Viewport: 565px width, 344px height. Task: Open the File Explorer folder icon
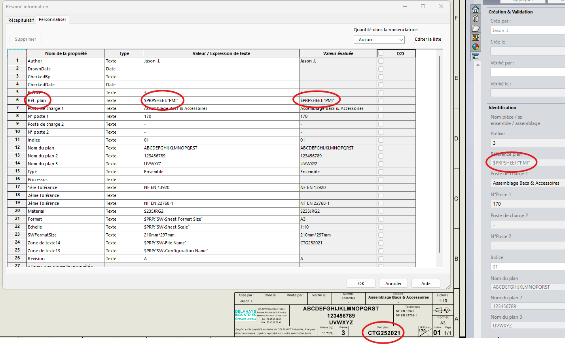476,28
